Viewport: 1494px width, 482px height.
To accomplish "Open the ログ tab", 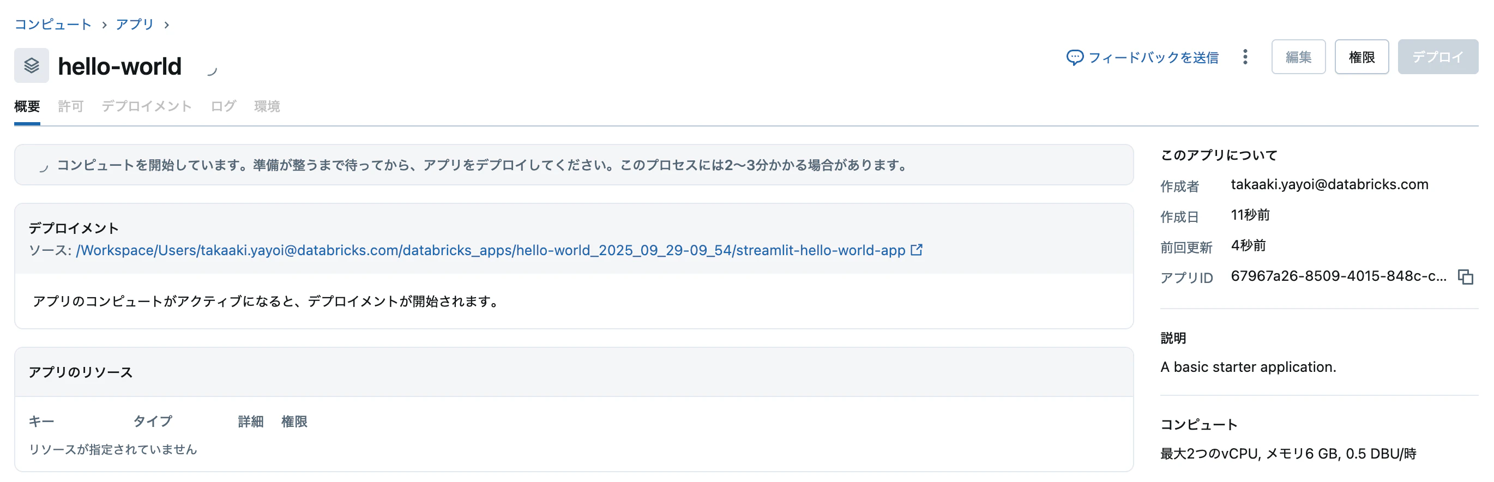I will click(x=224, y=106).
